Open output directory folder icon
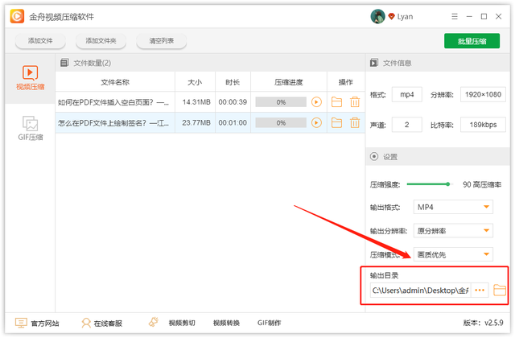 point(500,290)
